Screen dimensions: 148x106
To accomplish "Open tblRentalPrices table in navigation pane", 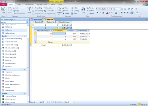I will point(10,33).
